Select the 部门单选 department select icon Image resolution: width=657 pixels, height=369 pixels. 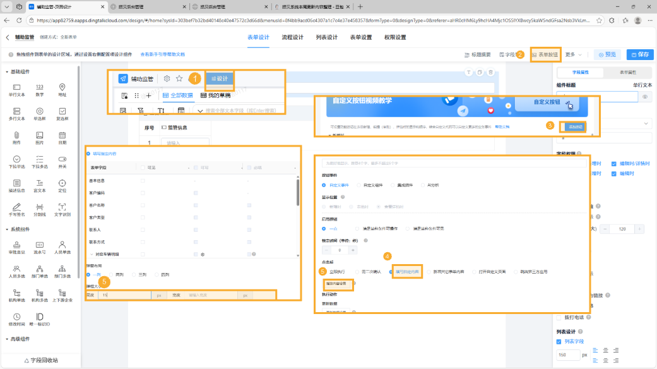[x=40, y=268]
